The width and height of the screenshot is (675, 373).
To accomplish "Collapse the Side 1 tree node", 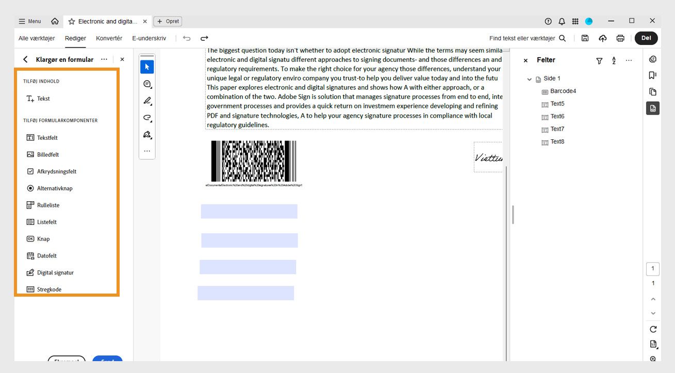I will pyautogui.click(x=529, y=79).
